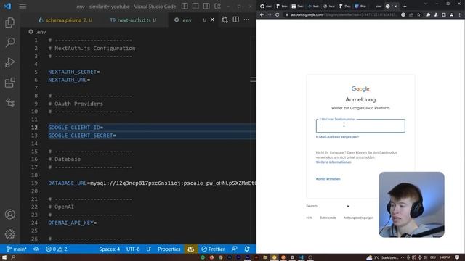
Task: Go back in the browser
Action: coord(262,14)
